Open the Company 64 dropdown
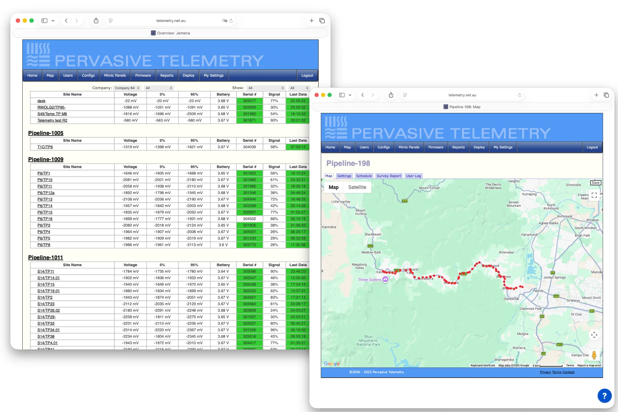This screenshot has width=618, height=412. 127,88
